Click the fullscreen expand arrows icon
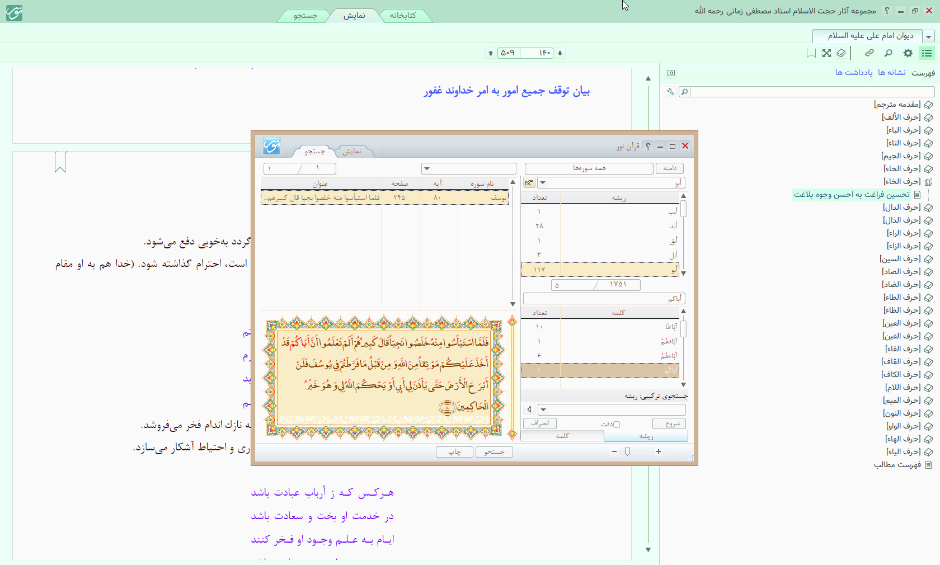Image resolution: width=940 pixels, height=565 pixels. [826, 53]
